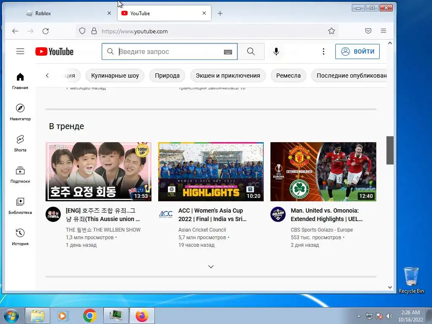Image resolution: width=432 pixels, height=324 pixels.
Task: Open CBS Sports Golazo - Europe channel
Action: point(321,230)
